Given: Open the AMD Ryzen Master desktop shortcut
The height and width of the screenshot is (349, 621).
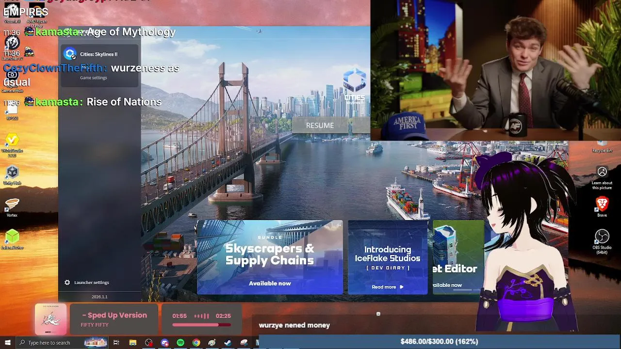Looking at the screenshot, I should pos(36,15).
